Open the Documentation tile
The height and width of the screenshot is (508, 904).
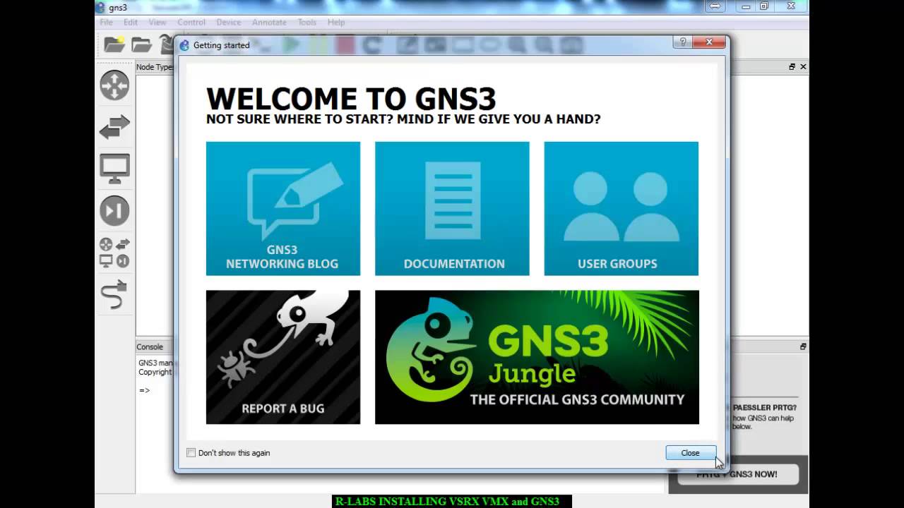452,208
